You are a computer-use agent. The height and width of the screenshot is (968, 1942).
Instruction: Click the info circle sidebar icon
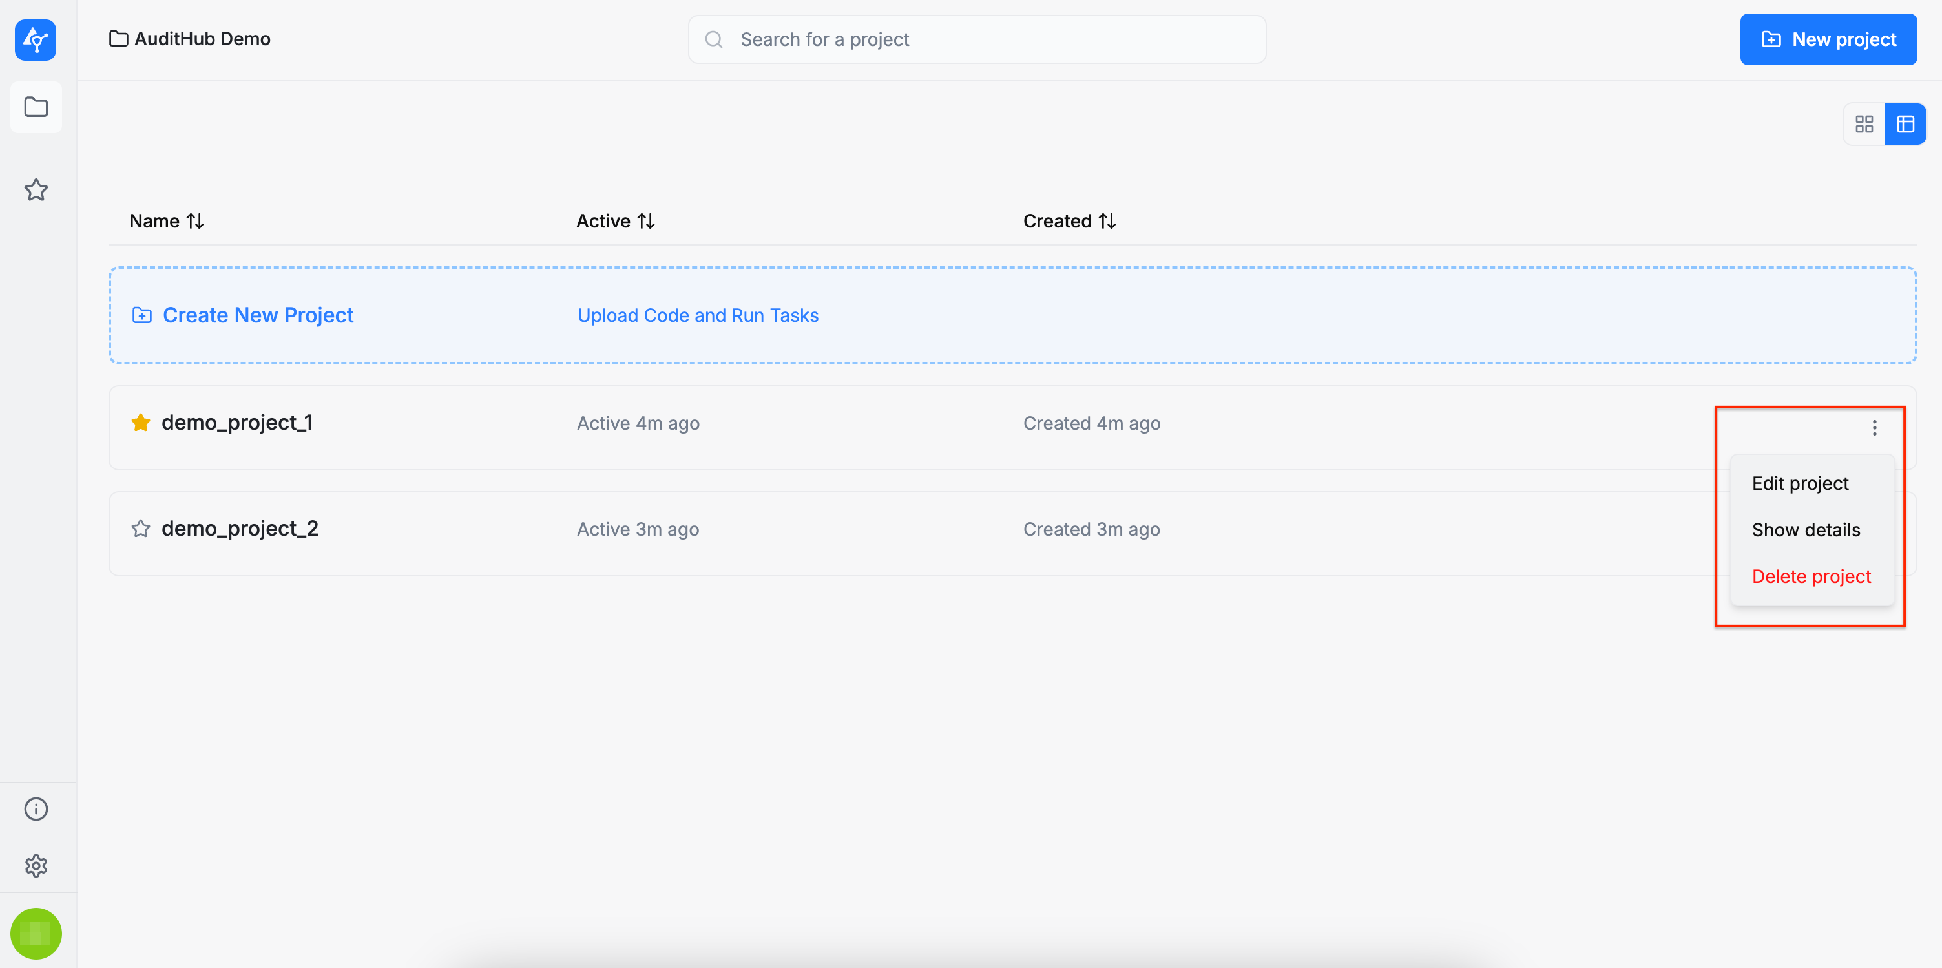(x=36, y=809)
